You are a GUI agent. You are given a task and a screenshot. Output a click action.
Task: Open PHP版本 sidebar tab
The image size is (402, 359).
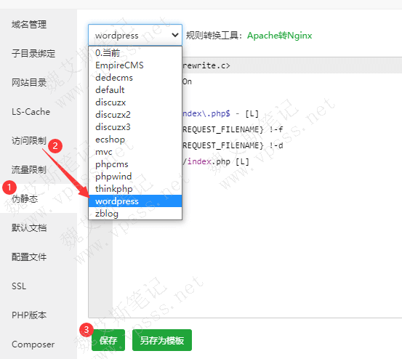39,315
